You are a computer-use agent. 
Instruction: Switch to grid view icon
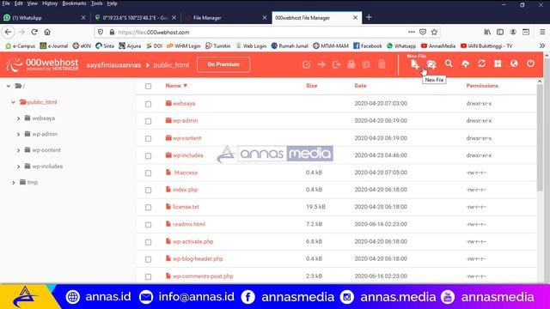click(x=498, y=64)
